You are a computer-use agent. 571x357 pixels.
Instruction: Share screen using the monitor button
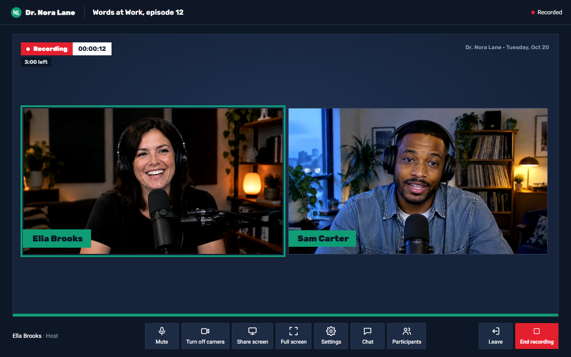(252, 336)
